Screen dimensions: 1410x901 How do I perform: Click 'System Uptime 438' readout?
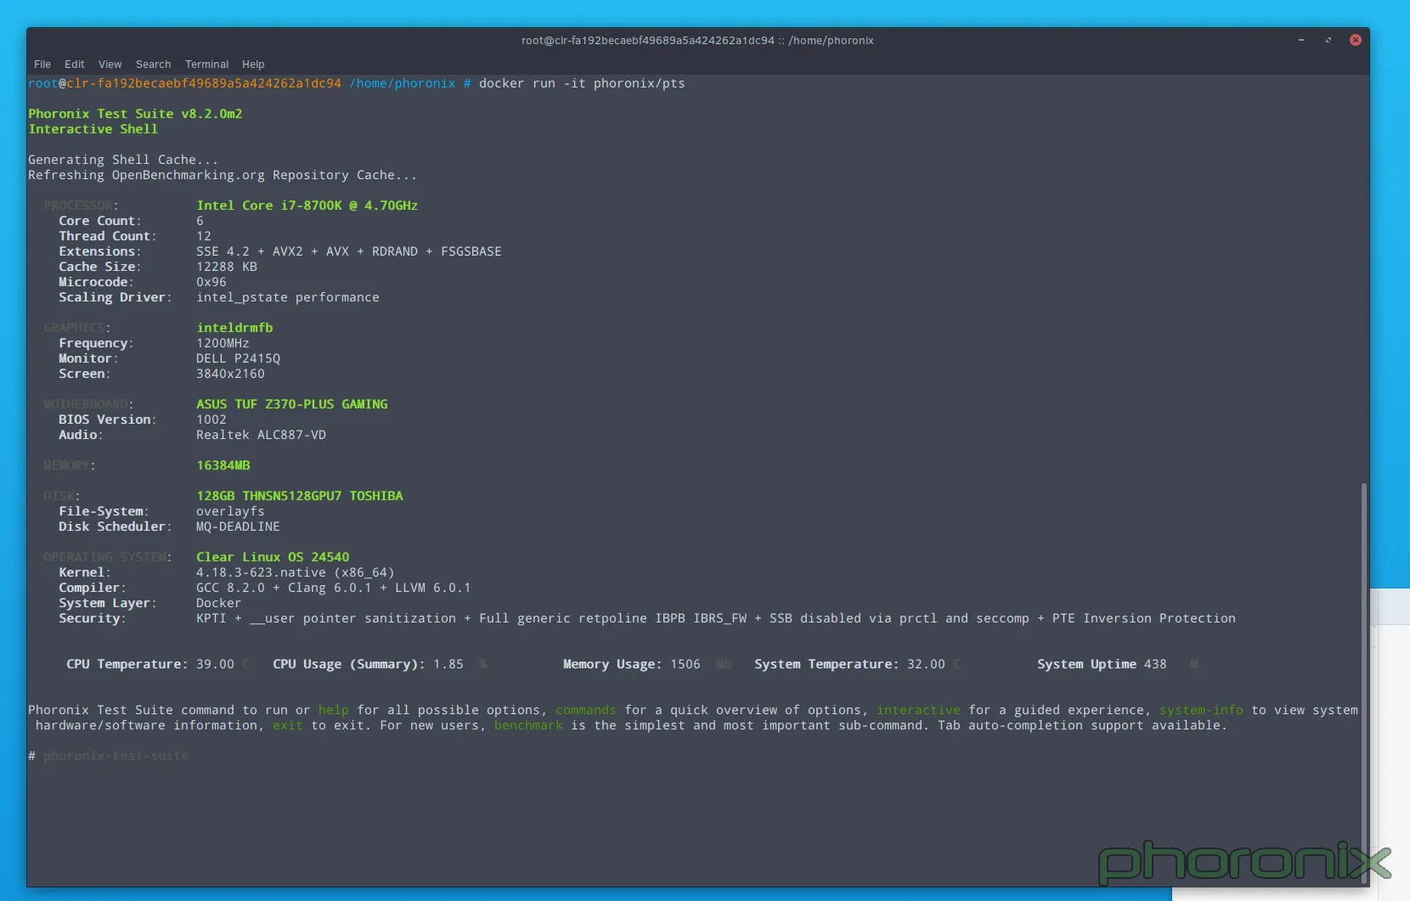[1102, 664]
